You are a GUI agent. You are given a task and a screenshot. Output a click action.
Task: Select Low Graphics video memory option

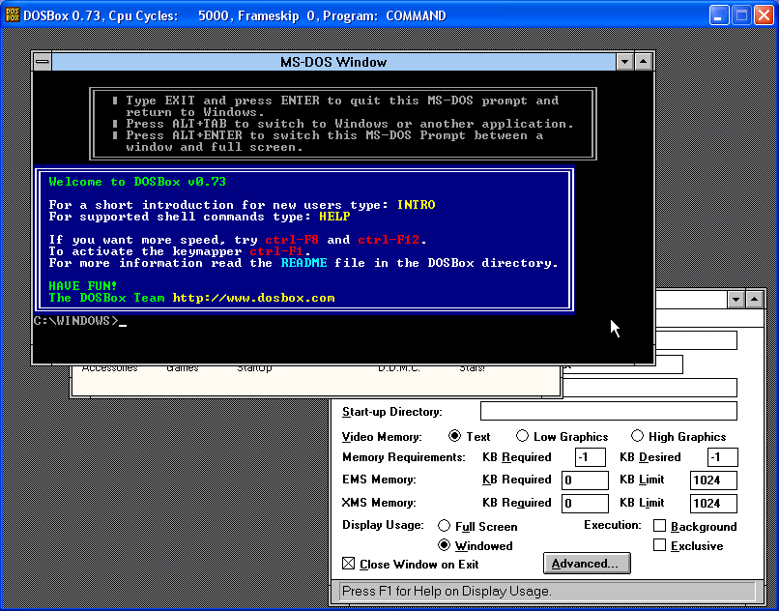click(523, 437)
